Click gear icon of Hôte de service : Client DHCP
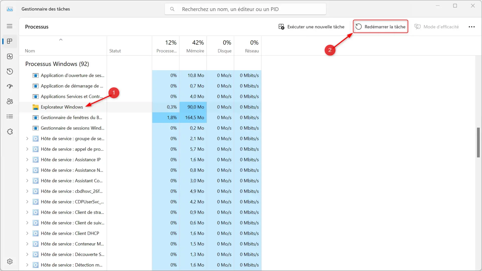This screenshot has height=271, width=482. click(x=36, y=233)
